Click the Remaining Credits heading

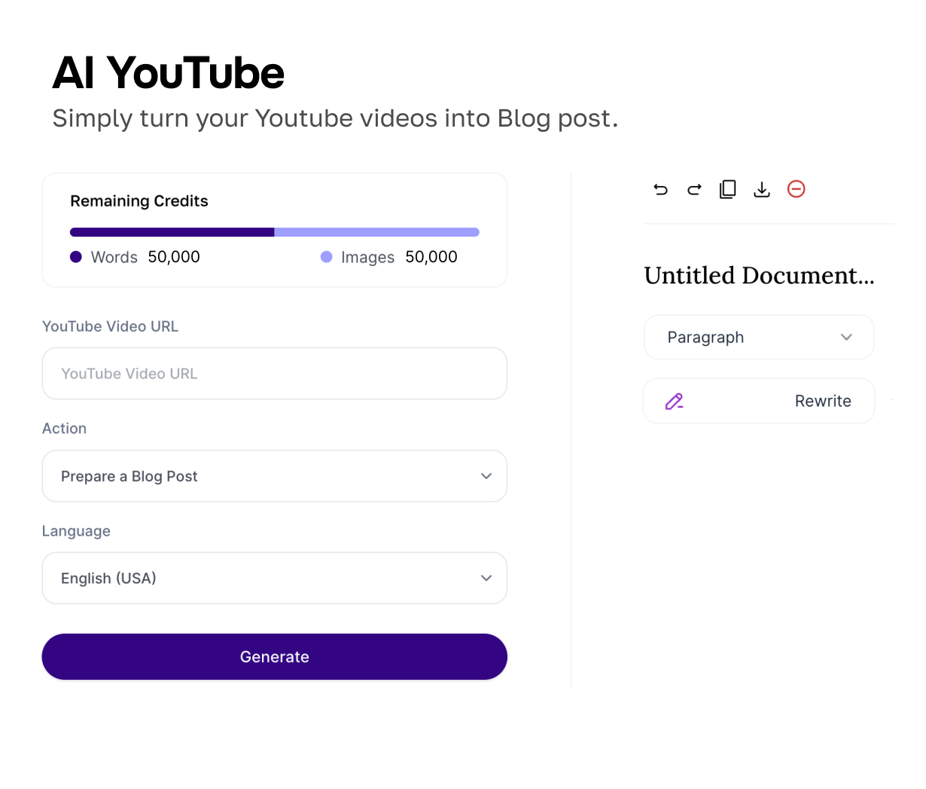point(139,201)
